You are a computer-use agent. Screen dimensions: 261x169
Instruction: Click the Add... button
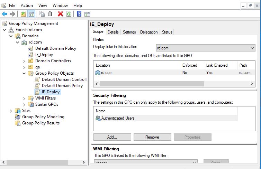[x=112, y=137]
